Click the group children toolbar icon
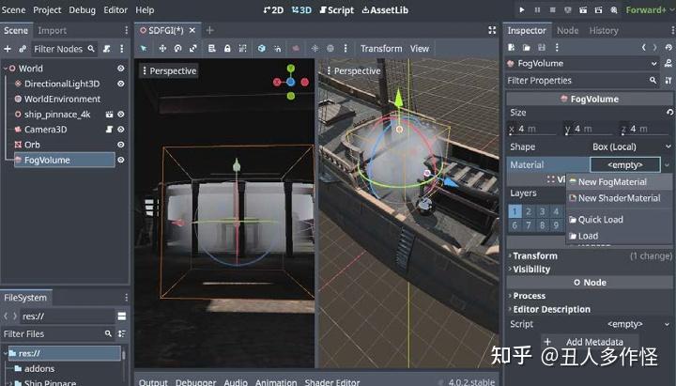 [243, 49]
